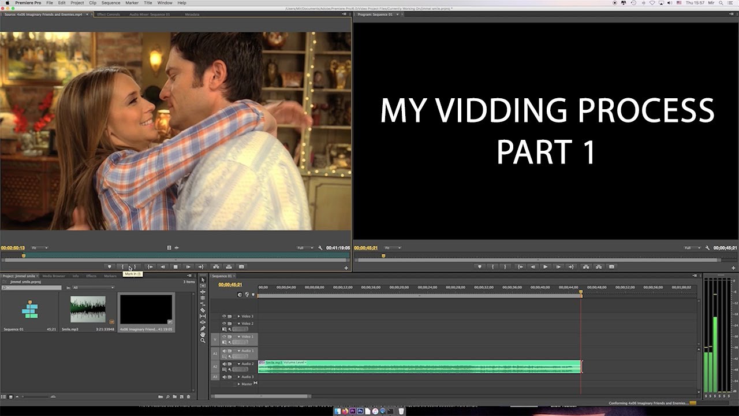Export Frame from Program monitor
Viewport: 739px width, 416px height.
pyautogui.click(x=612, y=267)
